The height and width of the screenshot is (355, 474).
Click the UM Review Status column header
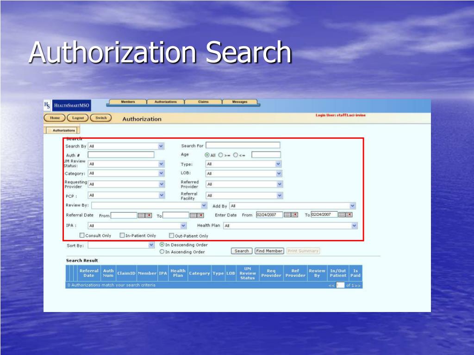coord(247,273)
